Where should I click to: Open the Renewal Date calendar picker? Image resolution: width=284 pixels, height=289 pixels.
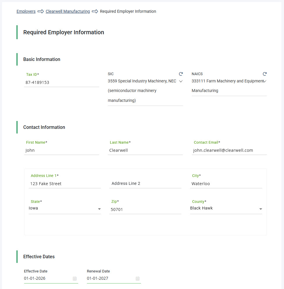pos(137,279)
